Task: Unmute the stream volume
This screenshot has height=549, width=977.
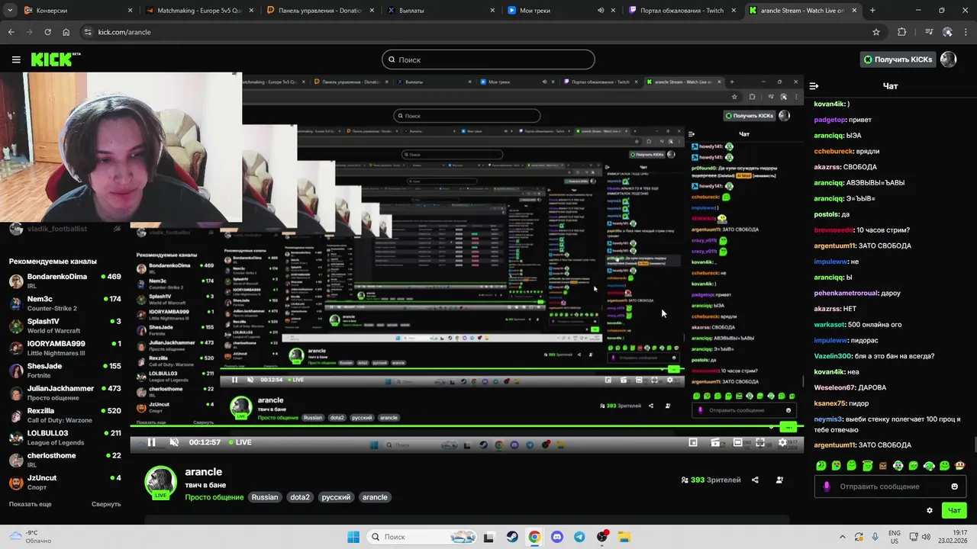Action: (174, 442)
